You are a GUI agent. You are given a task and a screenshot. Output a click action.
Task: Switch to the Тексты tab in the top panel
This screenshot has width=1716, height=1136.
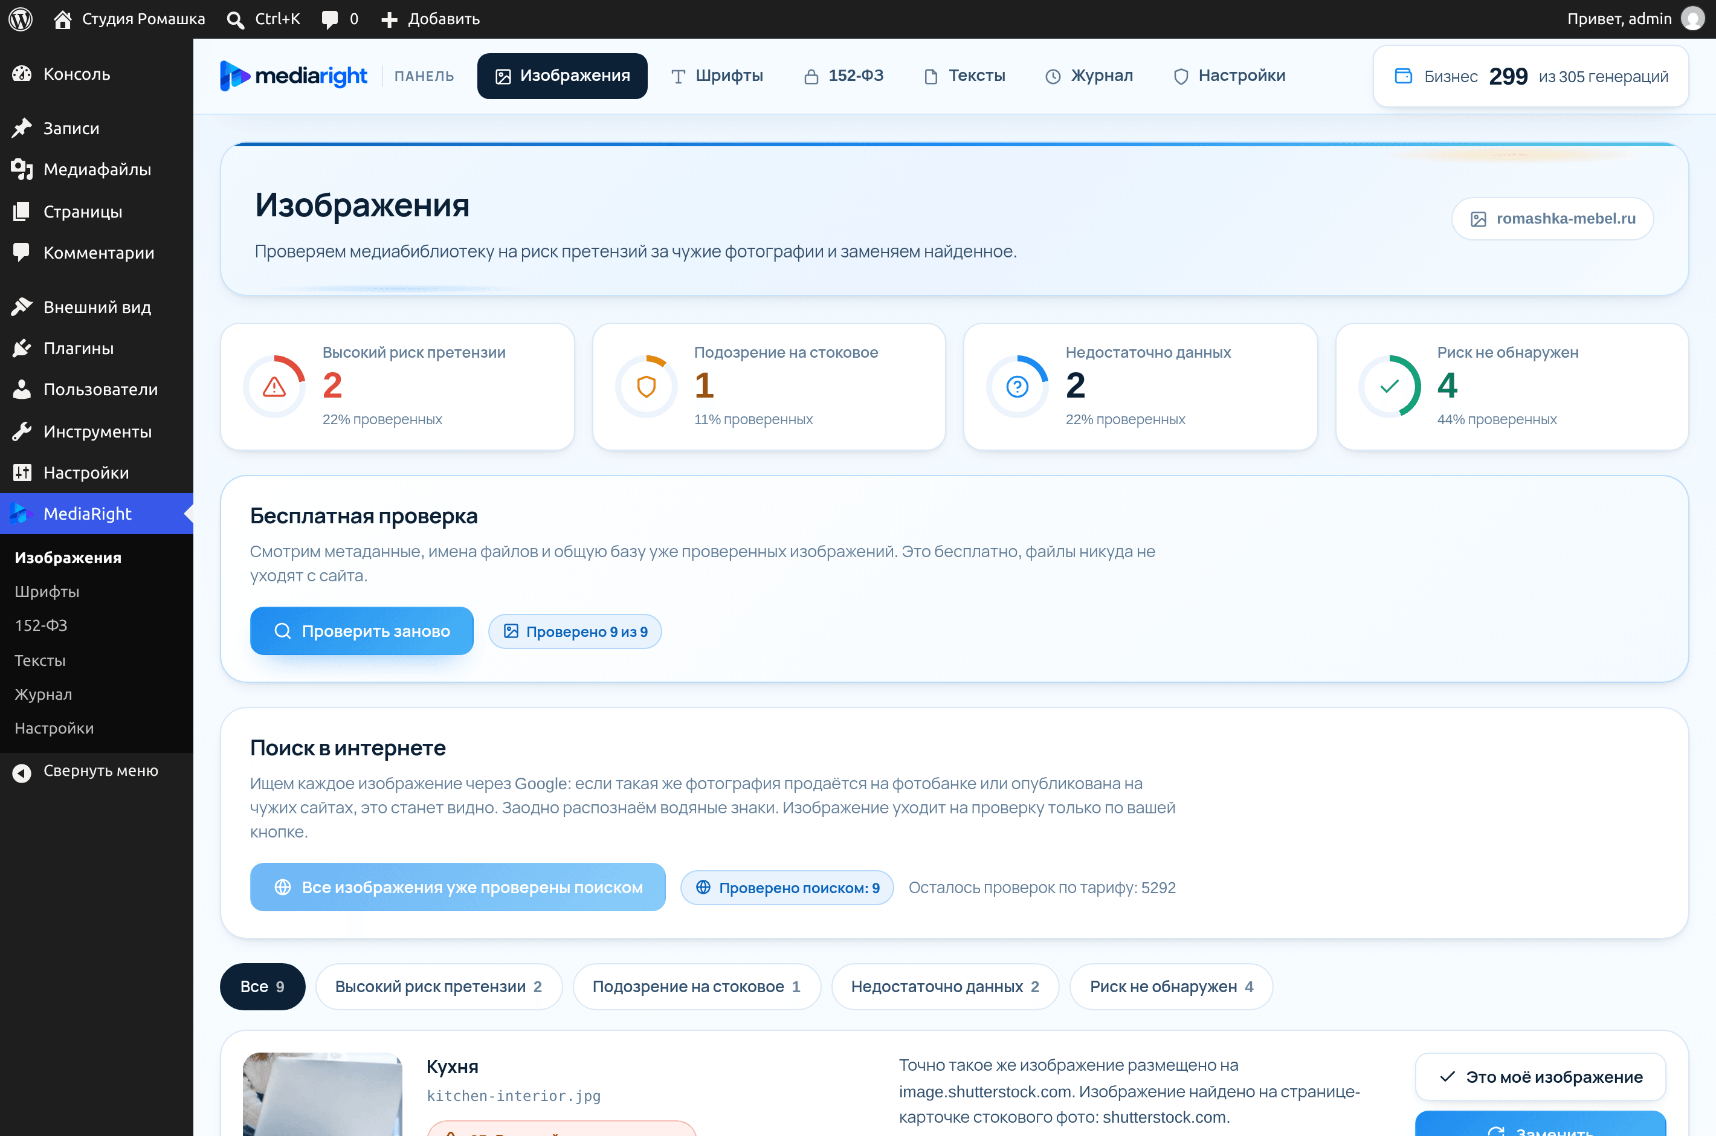(x=965, y=76)
